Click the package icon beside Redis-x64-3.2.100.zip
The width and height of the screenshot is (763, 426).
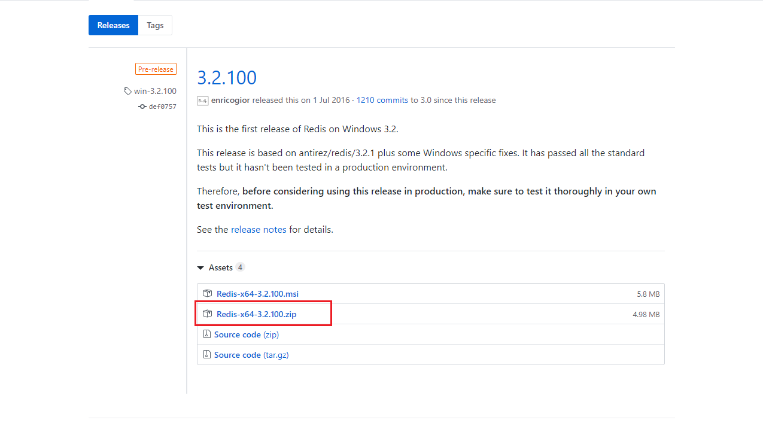pos(208,314)
